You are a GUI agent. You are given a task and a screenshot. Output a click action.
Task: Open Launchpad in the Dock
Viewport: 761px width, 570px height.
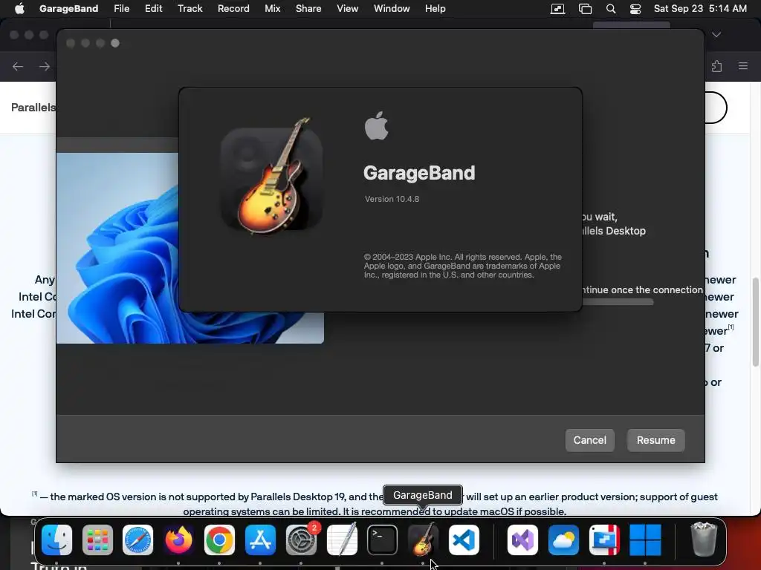point(97,540)
